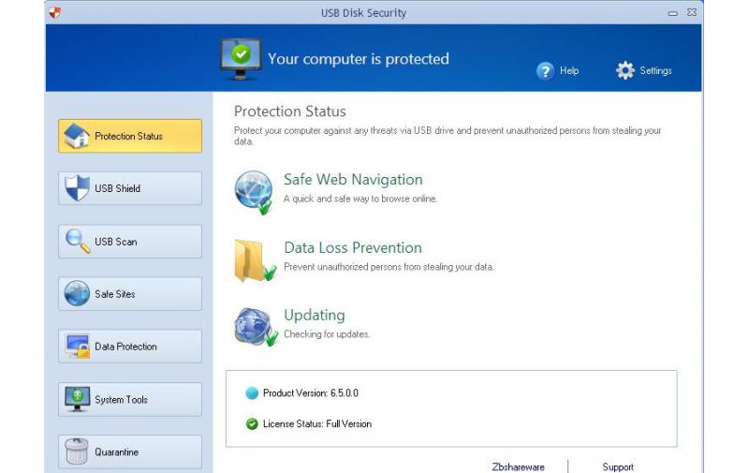
Task: Click the blue dot beside Product Version
Action: coord(252,393)
